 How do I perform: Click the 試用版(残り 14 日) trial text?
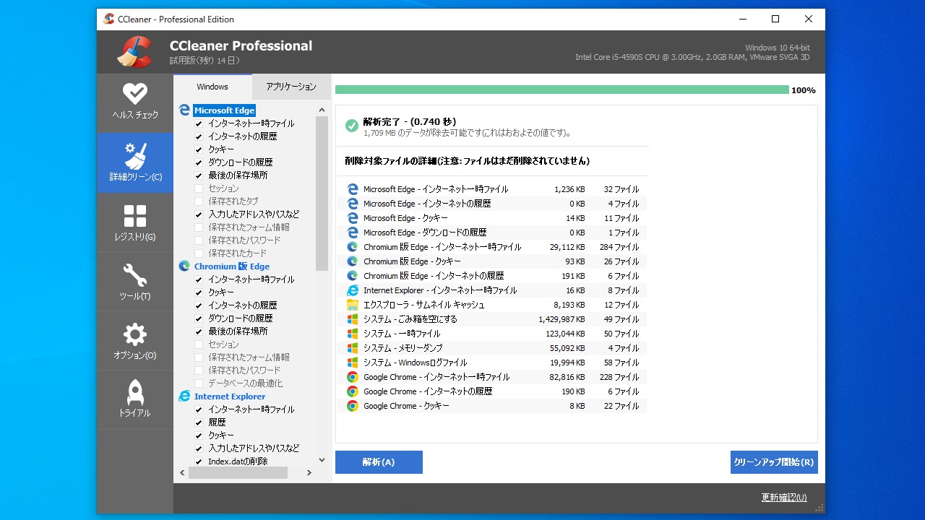coord(205,61)
